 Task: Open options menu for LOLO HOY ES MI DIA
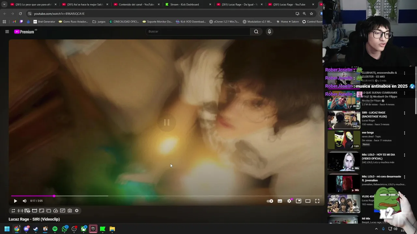(405, 155)
